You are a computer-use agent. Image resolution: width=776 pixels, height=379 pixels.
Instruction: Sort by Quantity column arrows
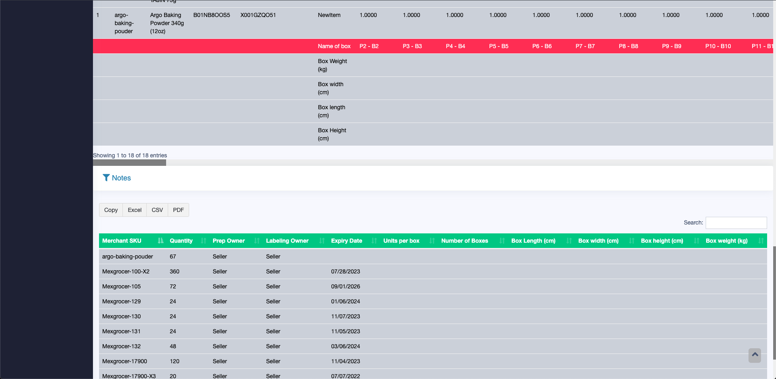coord(204,241)
